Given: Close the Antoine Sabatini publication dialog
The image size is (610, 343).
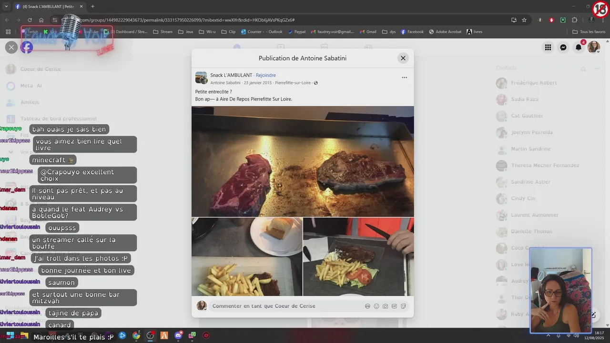Looking at the screenshot, I should point(403,58).
